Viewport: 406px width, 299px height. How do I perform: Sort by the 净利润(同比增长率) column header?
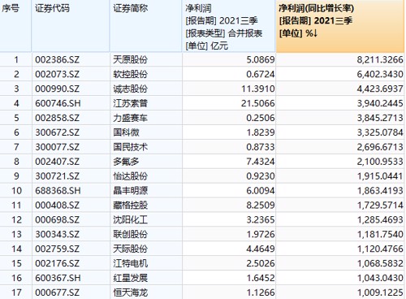(340, 26)
